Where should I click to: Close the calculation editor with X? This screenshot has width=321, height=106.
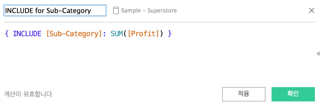312,10
